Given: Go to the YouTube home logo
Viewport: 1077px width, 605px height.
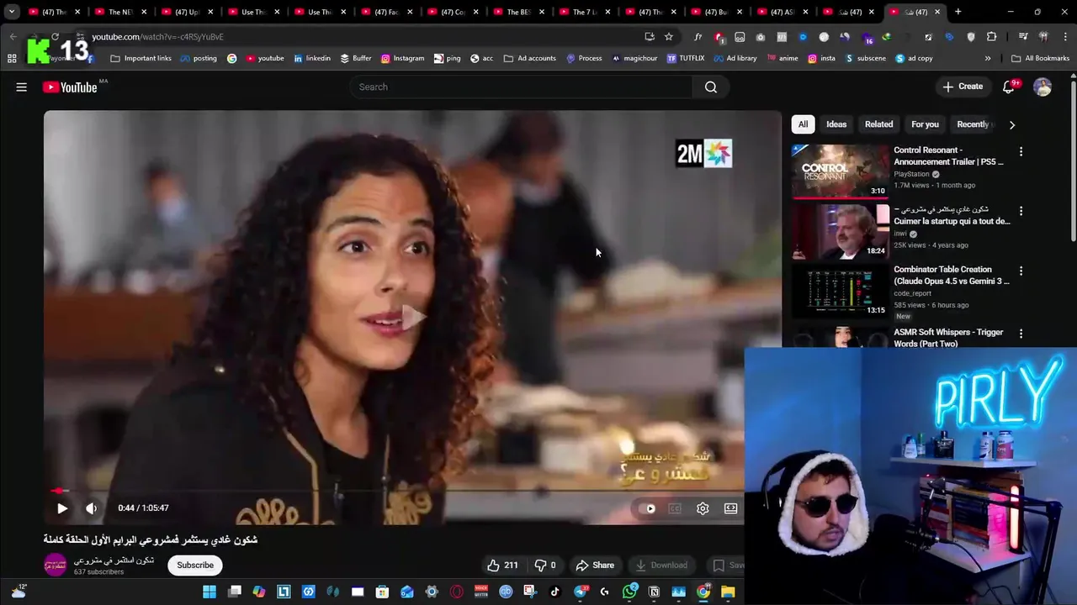Looking at the screenshot, I should click(70, 87).
